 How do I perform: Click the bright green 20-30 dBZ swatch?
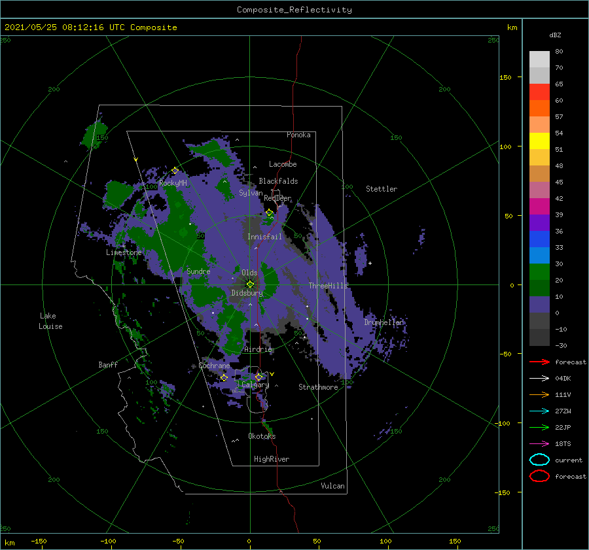point(539,272)
